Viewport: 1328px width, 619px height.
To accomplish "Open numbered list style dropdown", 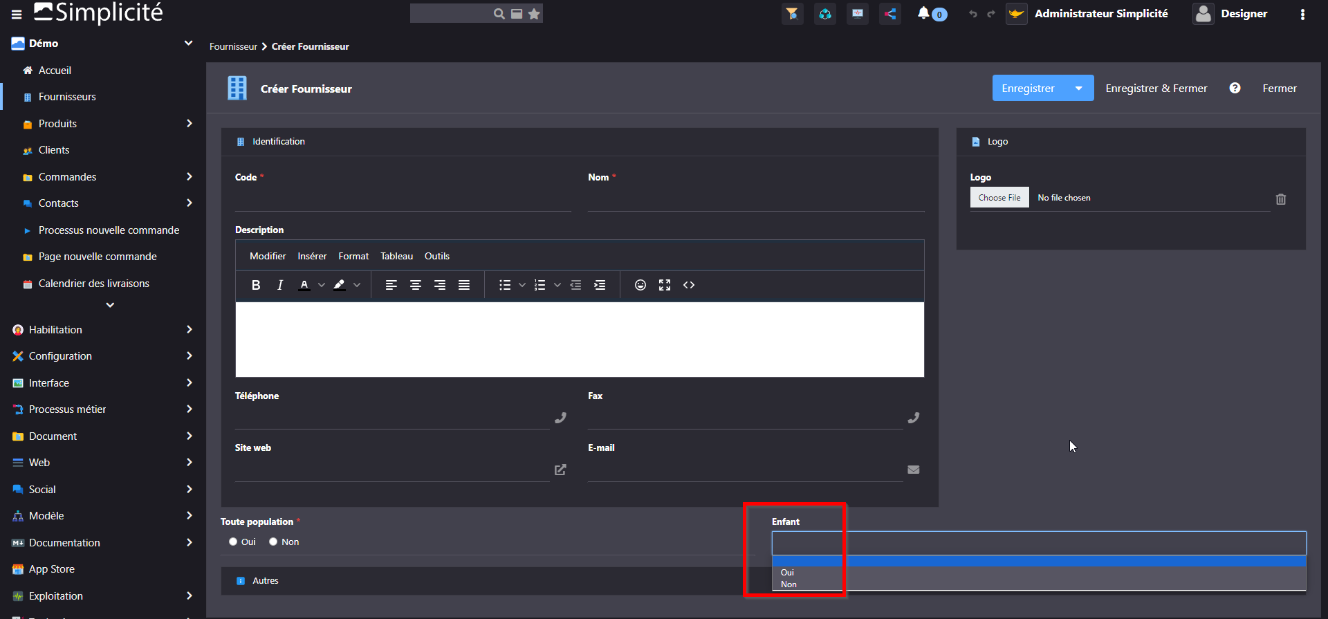I will pyautogui.click(x=557, y=285).
